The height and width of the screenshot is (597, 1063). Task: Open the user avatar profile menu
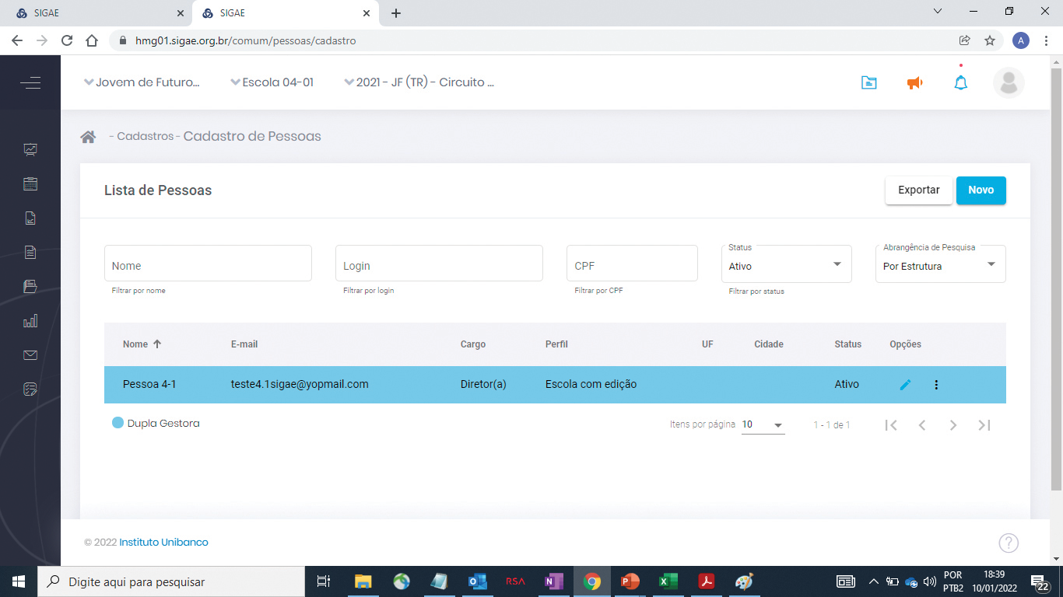pos(1009,82)
